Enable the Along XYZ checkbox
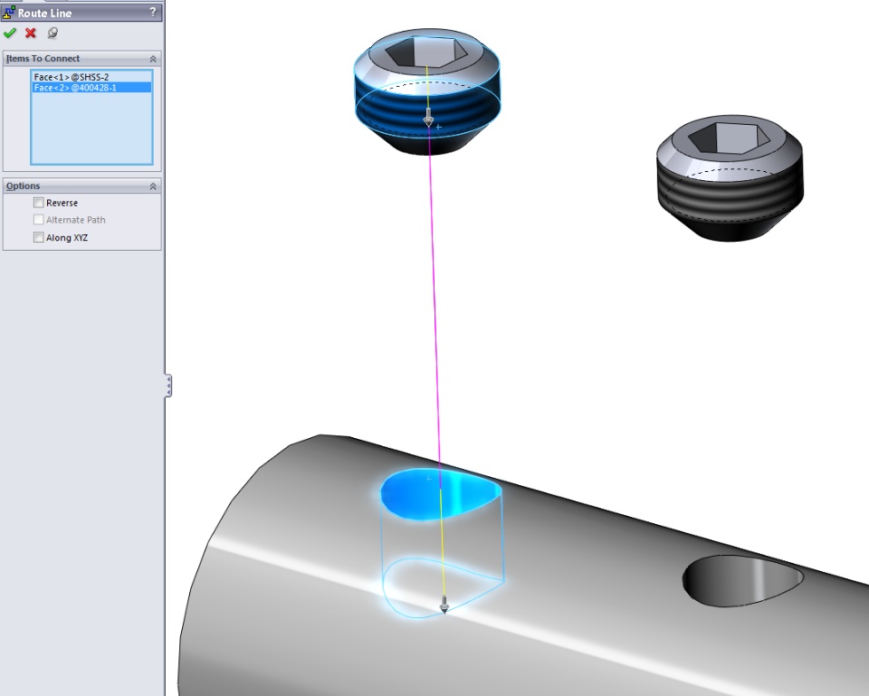 38,238
